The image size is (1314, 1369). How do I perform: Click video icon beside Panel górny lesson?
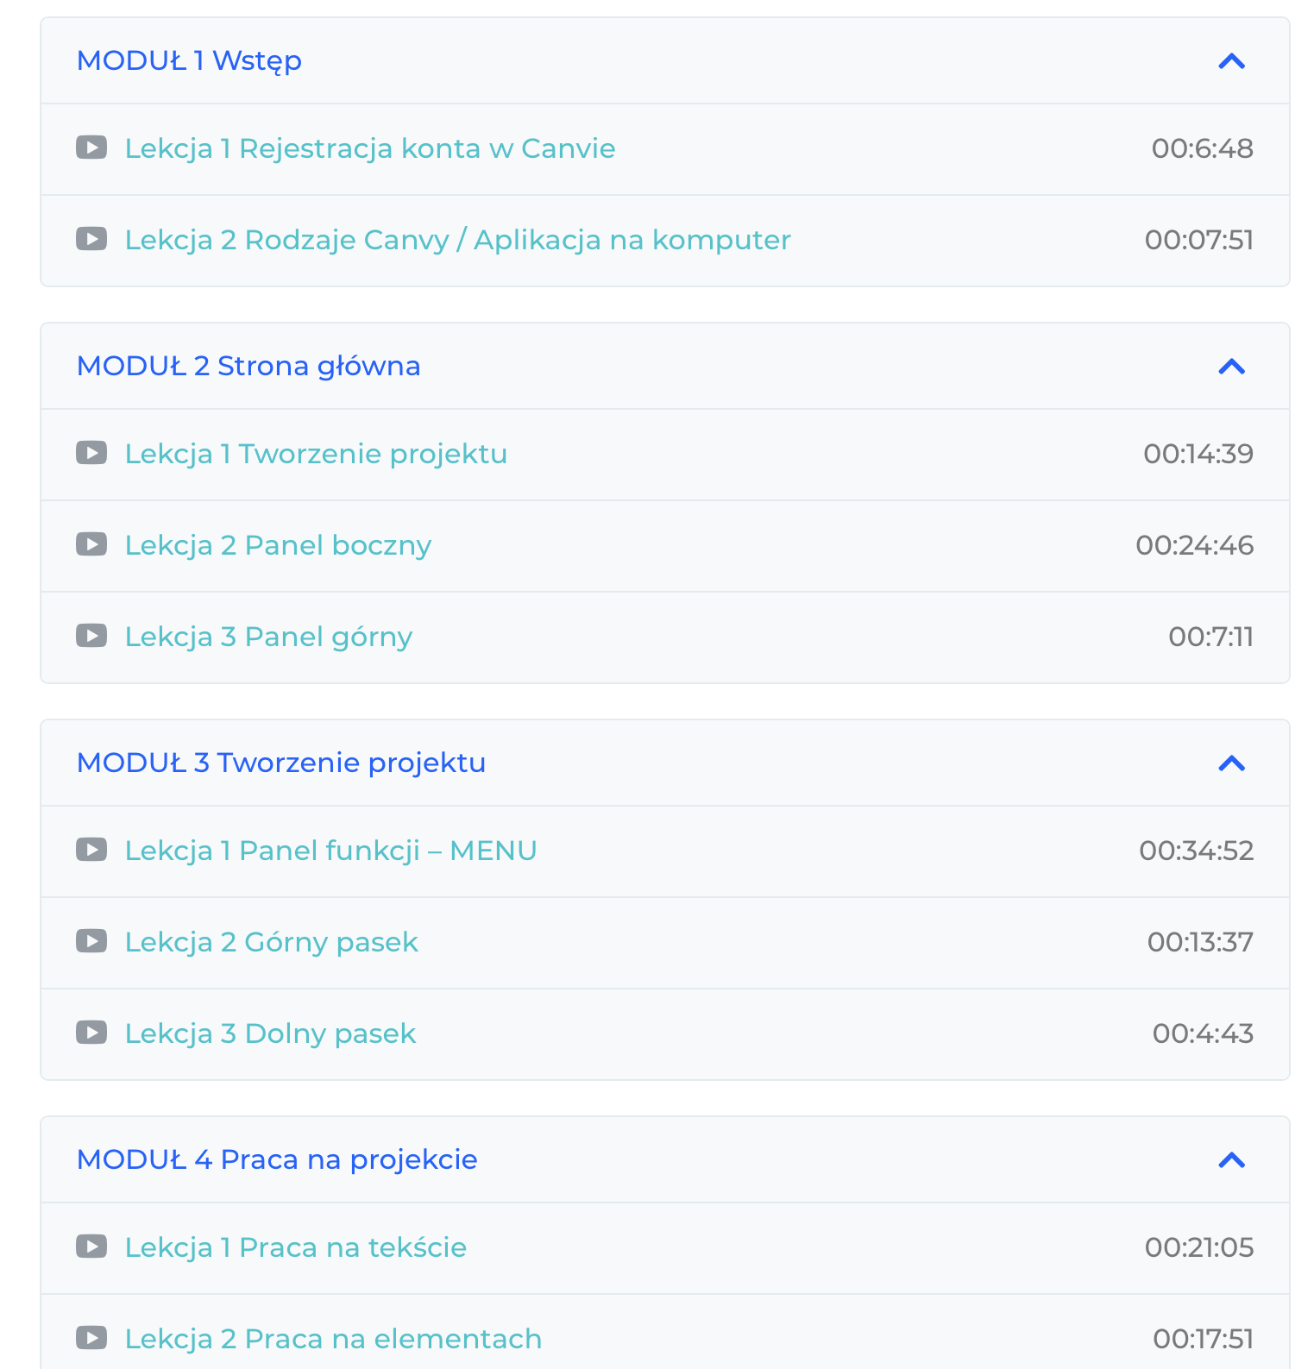click(91, 636)
